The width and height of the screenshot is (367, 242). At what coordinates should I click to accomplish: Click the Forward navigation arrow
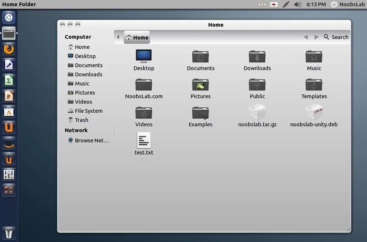click(316, 37)
